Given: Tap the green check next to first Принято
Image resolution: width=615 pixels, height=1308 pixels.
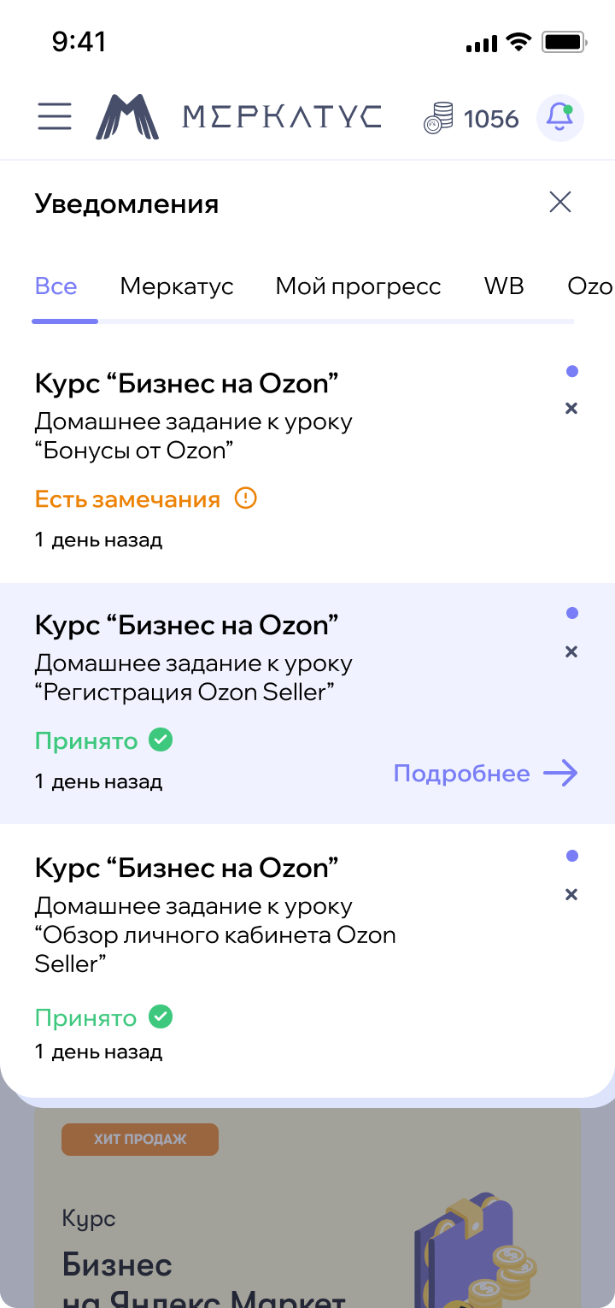Looking at the screenshot, I should coord(161,739).
